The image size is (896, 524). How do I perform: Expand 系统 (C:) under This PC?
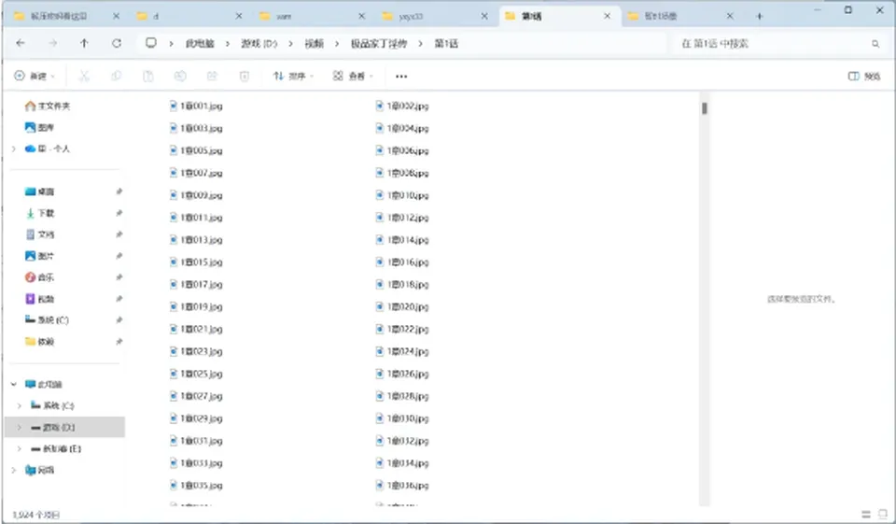pos(20,405)
